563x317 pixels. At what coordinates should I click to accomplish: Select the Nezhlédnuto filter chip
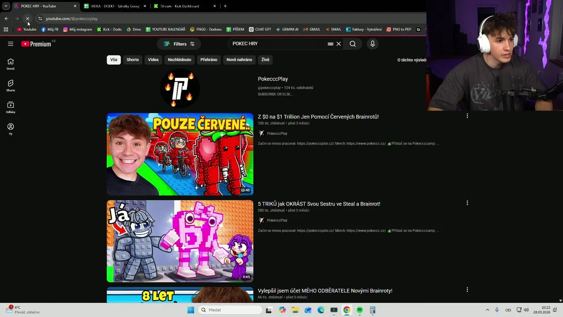[179, 59]
